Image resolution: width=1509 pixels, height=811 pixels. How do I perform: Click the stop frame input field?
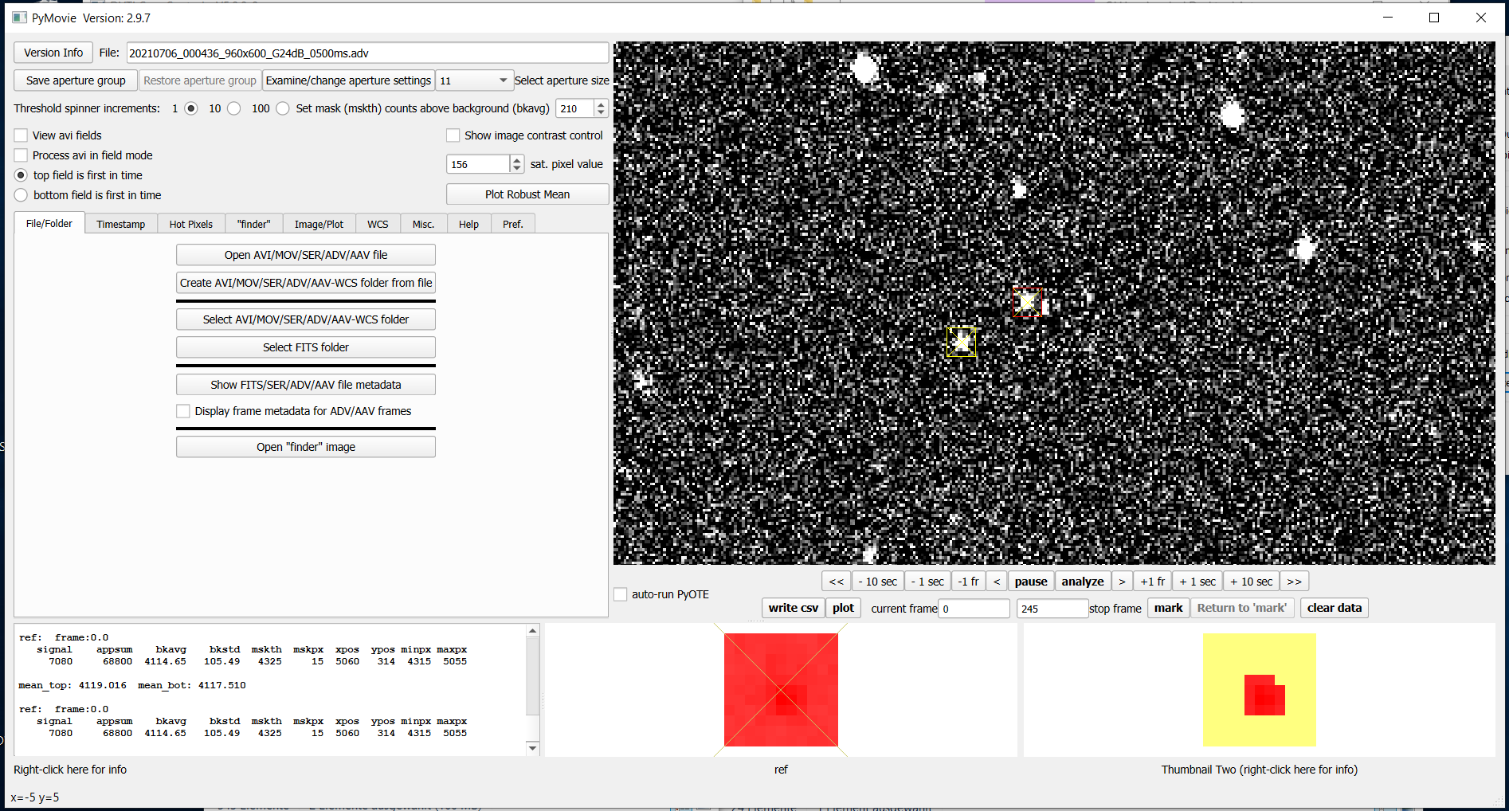pyautogui.click(x=1052, y=609)
